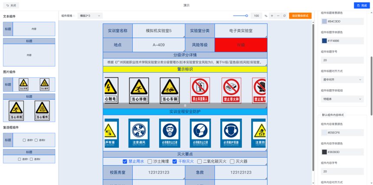
Task: Click the zoom in plus icon
Action: pyautogui.click(x=272, y=16)
